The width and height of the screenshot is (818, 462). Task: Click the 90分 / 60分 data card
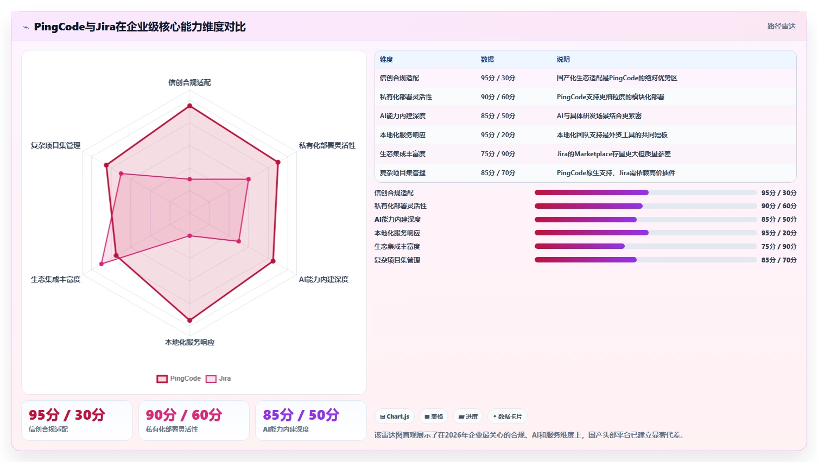tap(194, 420)
